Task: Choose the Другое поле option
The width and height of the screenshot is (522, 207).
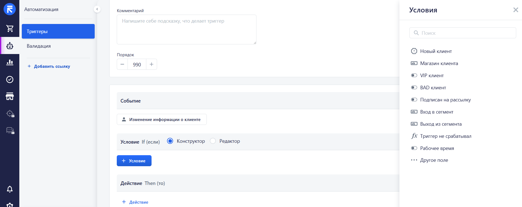Action: (x=430, y=160)
